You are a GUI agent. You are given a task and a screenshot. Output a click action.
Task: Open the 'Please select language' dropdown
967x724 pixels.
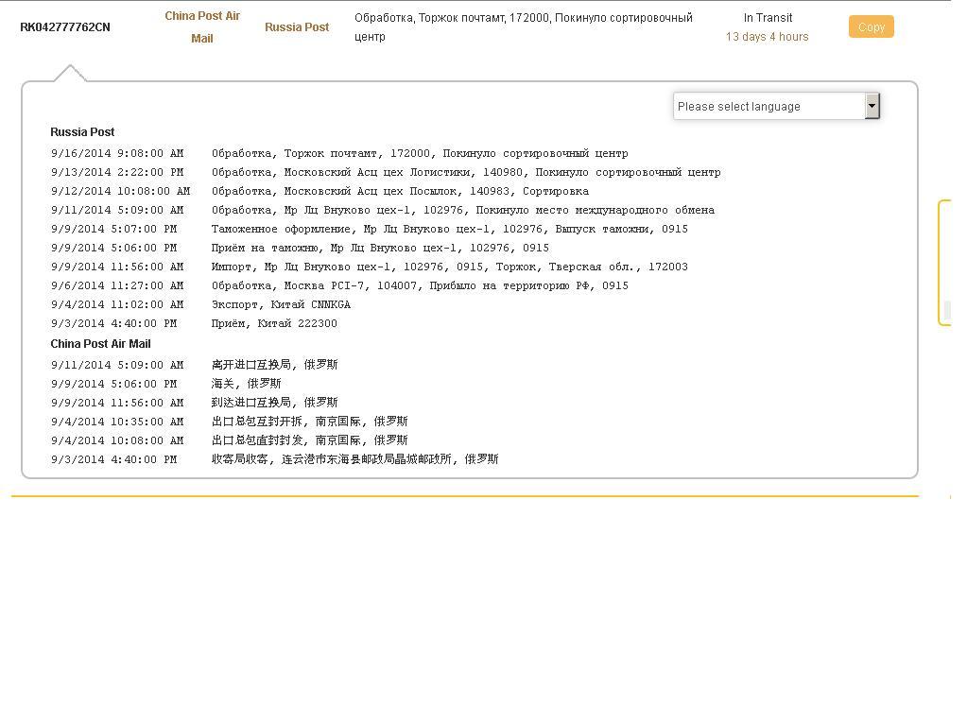(776, 106)
